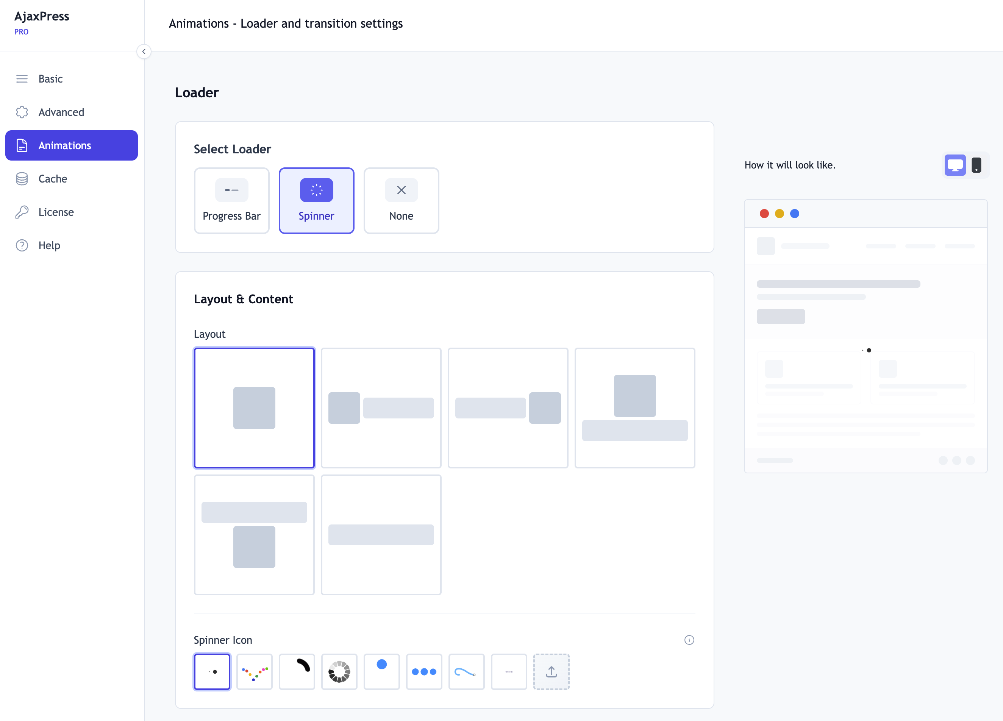This screenshot has width=1003, height=721.
Task: Choose layout with icon above text
Action: (x=634, y=407)
